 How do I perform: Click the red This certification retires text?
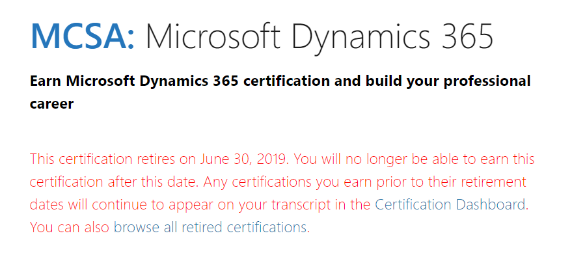tap(113, 159)
